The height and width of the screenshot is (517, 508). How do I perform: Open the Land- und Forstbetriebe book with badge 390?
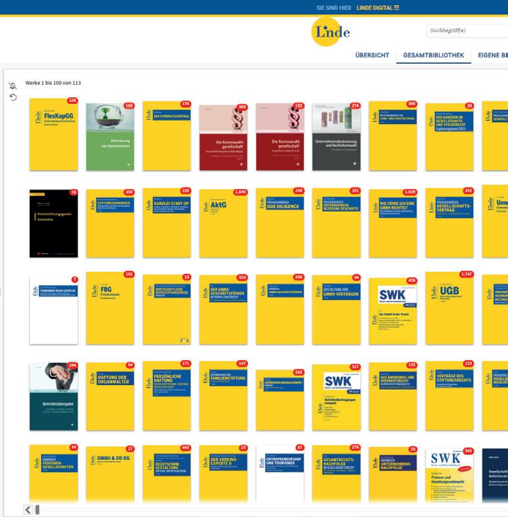coord(392,136)
